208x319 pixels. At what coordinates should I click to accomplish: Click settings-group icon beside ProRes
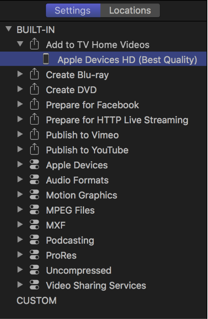34,255
